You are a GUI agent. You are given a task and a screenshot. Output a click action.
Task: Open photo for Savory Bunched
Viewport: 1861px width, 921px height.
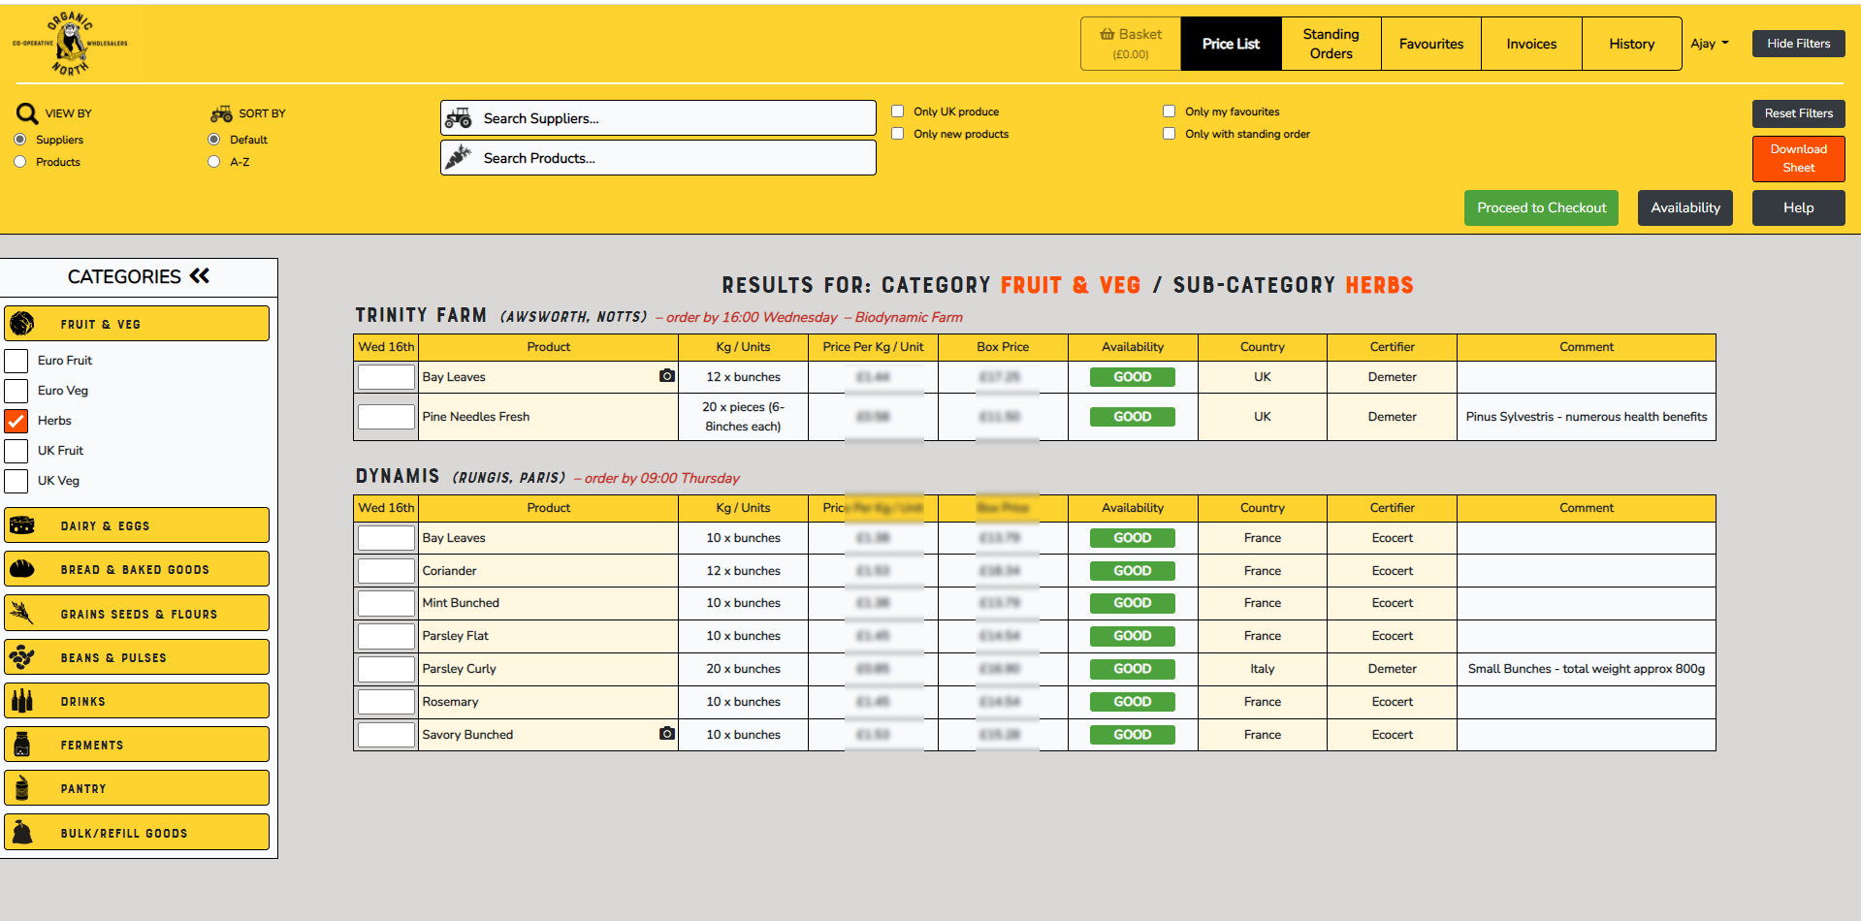(667, 733)
